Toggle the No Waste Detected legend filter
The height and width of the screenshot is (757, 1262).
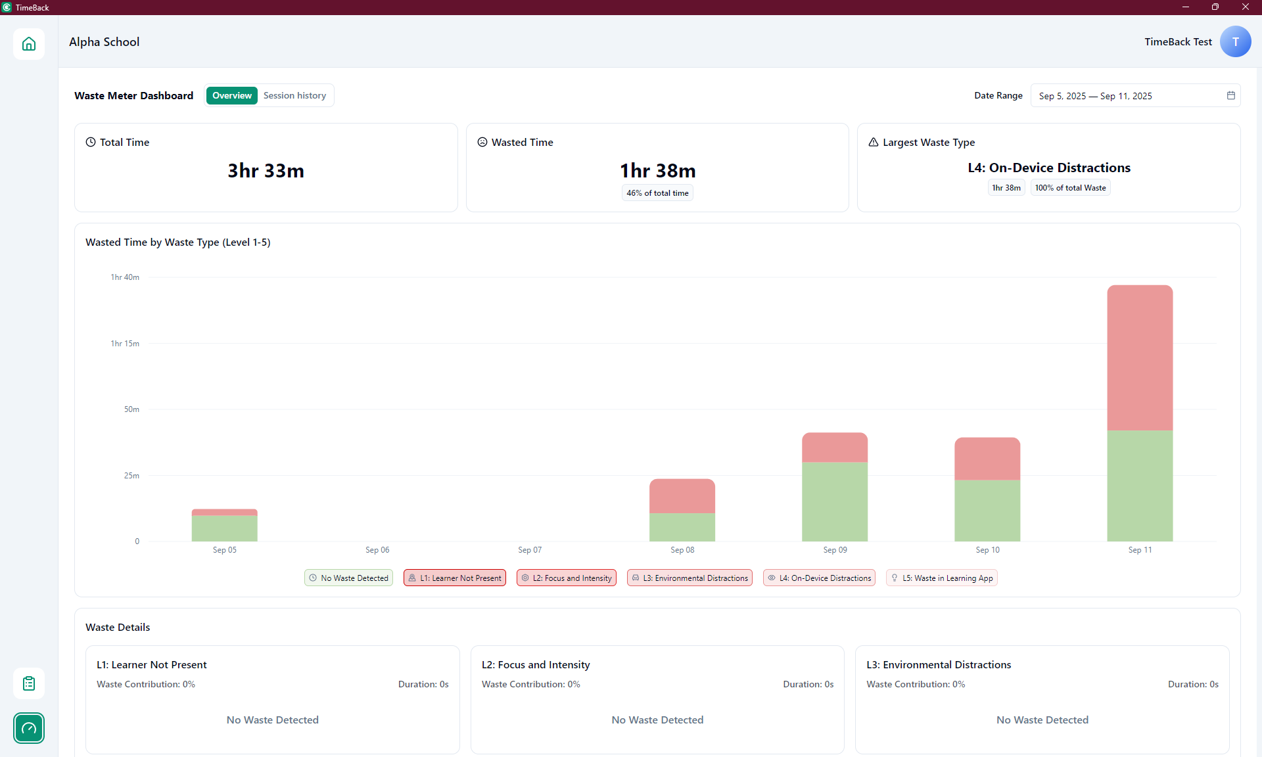coord(348,578)
